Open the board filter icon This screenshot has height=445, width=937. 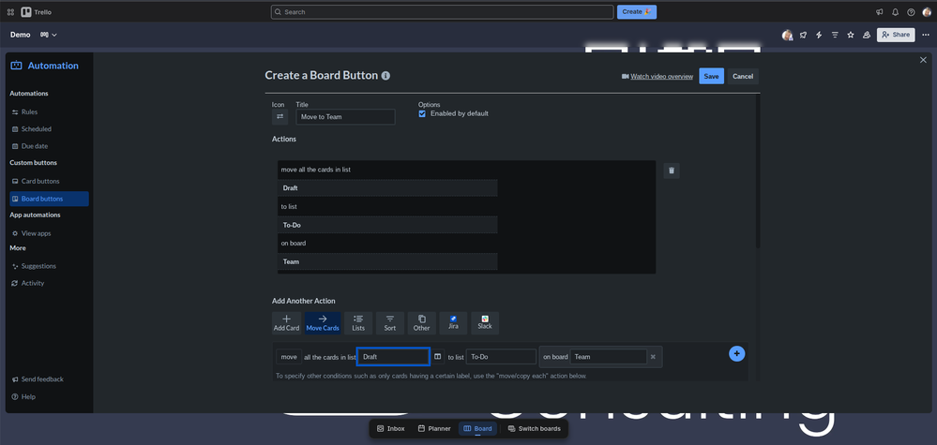tap(835, 36)
